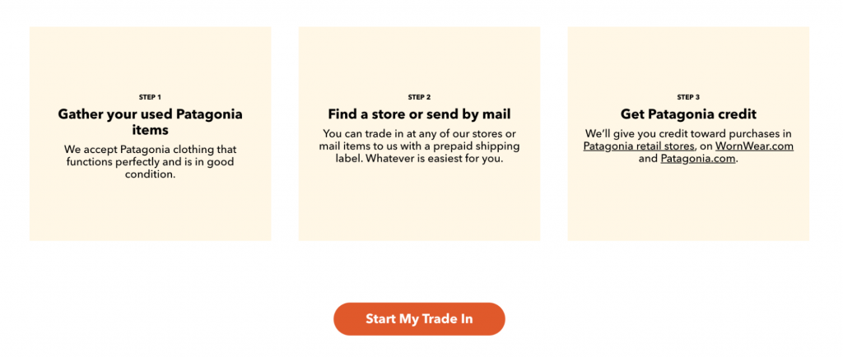
Task: Click the STEP 1 label
Action: (150, 97)
